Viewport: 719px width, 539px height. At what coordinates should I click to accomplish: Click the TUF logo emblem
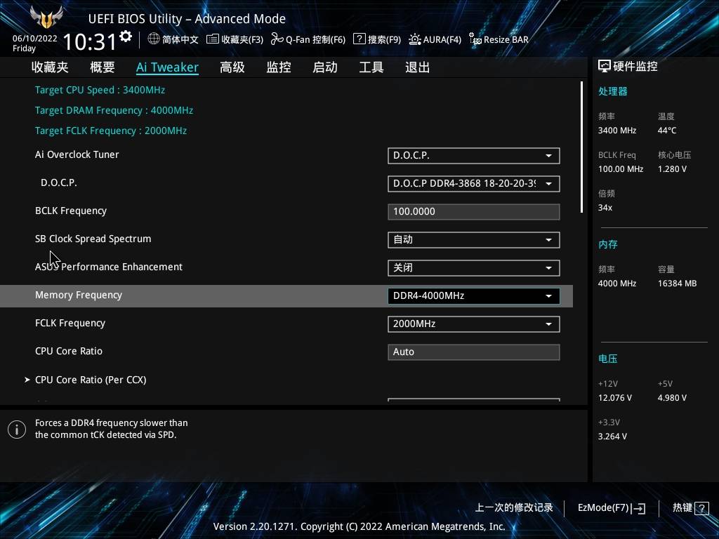pos(46,17)
